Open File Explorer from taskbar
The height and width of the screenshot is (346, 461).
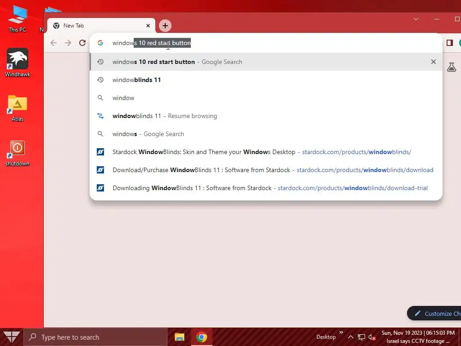[x=179, y=337]
